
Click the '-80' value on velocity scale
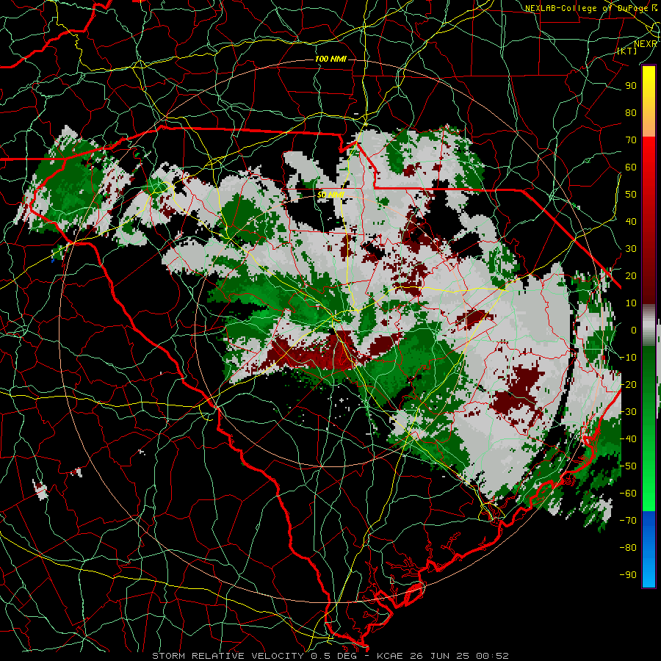click(x=628, y=548)
